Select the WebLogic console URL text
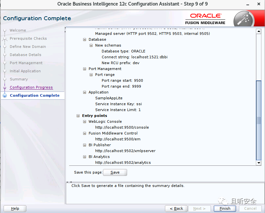This screenshot has height=213, width=265. 122,127
